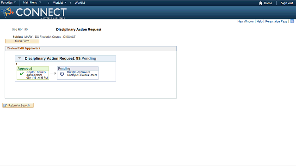This screenshot has height=166, width=296.
Task: Click the CONNECT Maryland Judiciary logo
Action: coord(34,12)
